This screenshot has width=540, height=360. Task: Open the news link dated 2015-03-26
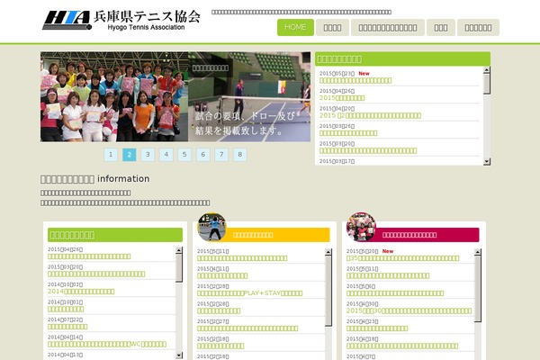tap(348, 133)
